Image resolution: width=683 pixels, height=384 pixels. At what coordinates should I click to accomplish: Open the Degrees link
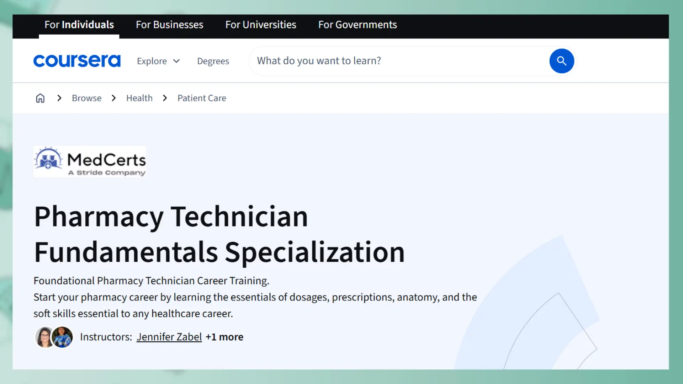[x=213, y=61]
